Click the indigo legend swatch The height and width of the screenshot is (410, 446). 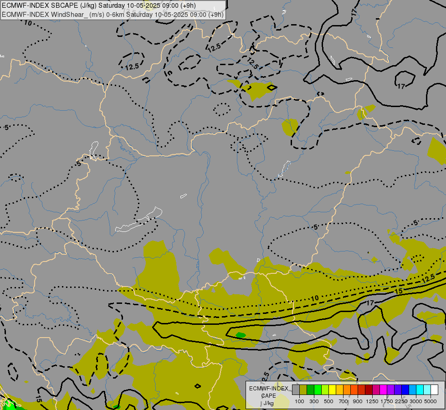click(x=398, y=389)
